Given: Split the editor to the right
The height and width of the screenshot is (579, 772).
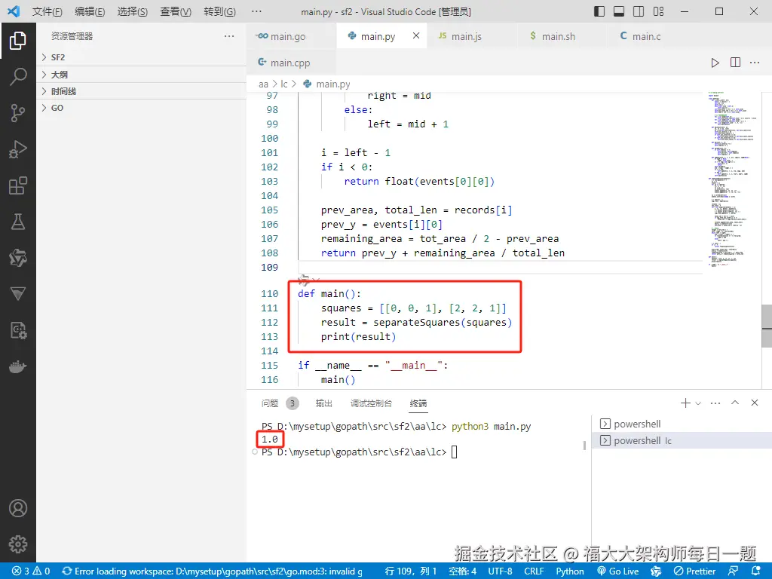Looking at the screenshot, I should point(735,63).
